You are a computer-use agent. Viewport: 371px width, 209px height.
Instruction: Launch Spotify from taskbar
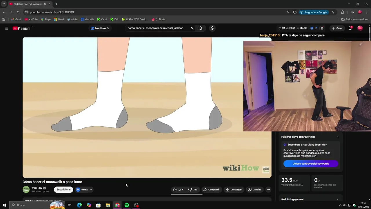[x=127, y=205]
